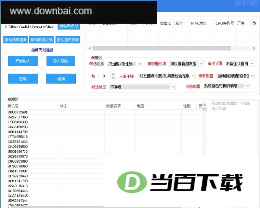Select phone number 13632124465
The height and width of the screenshot is (208, 260).
pos(17,196)
